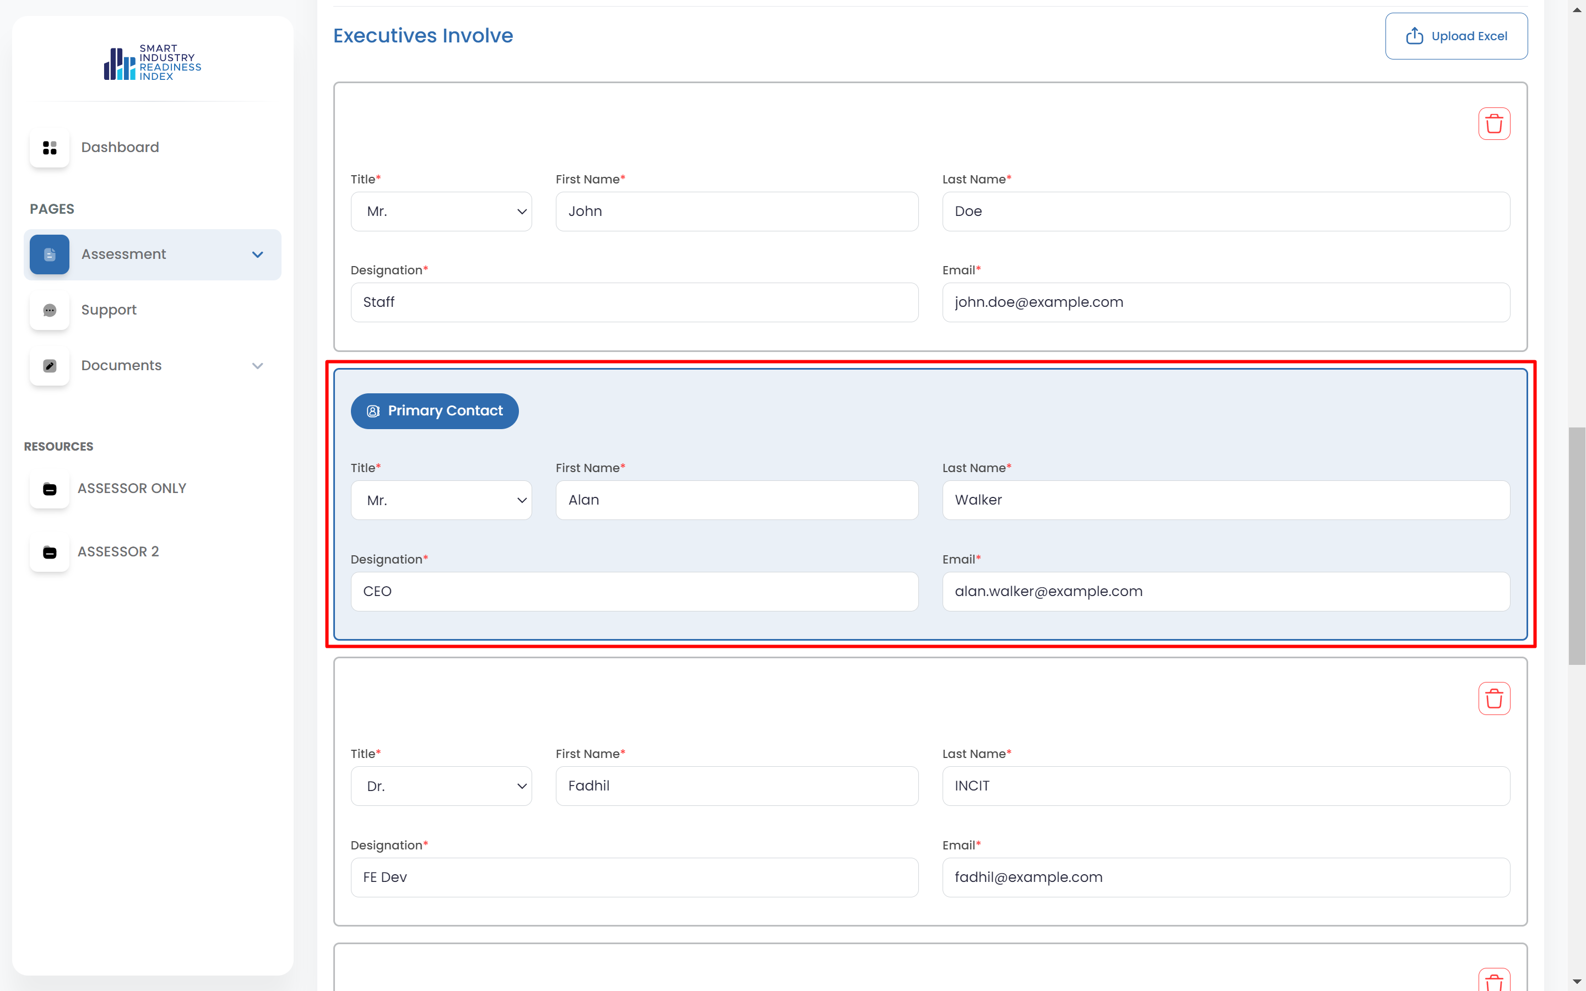Screen dimensions: 1586x991
Task: Open Title dropdown for Alan Walker
Action: point(441,501)
